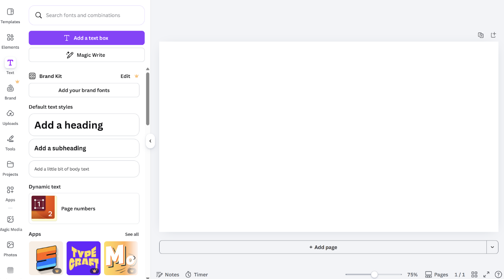Open the Elements sidebar panel
The height and width of the screenshot is (279, 504).
(10, 41)
